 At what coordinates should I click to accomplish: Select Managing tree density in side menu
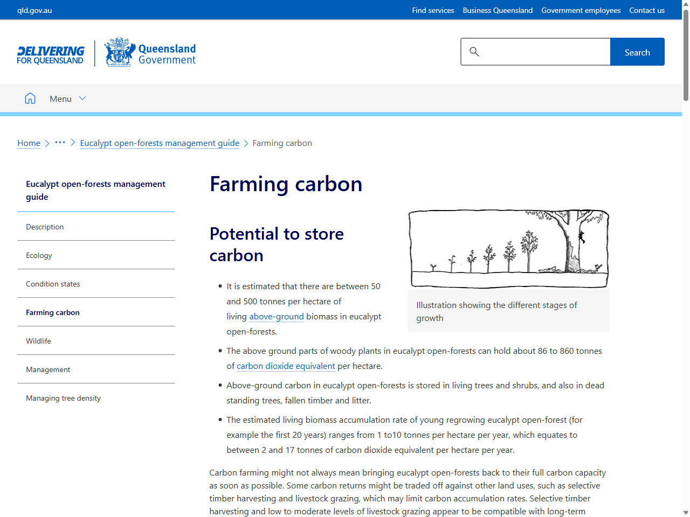tap(96, 398)
